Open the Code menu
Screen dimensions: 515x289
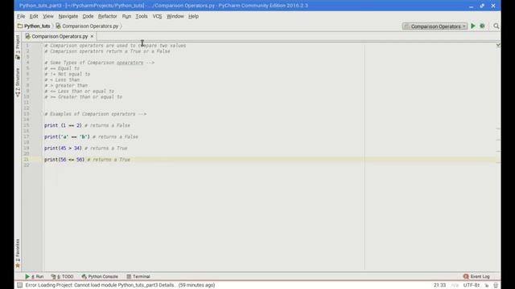tap(88, 16)
